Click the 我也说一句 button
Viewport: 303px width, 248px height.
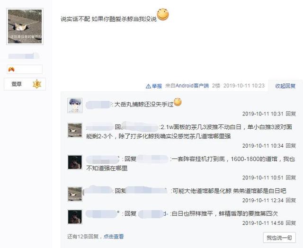pos(279,238)
